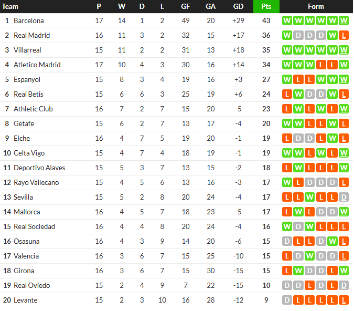Click Sevilla's only green W form badge
This screenshot has width=354, height=311.
309,197
